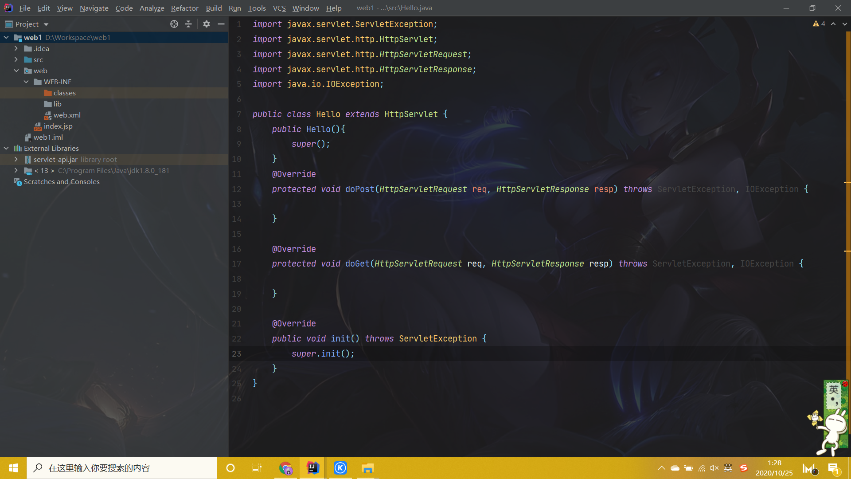851x479 pixels.
Task: Open the Build menu
Action: (x=214, y=8)
